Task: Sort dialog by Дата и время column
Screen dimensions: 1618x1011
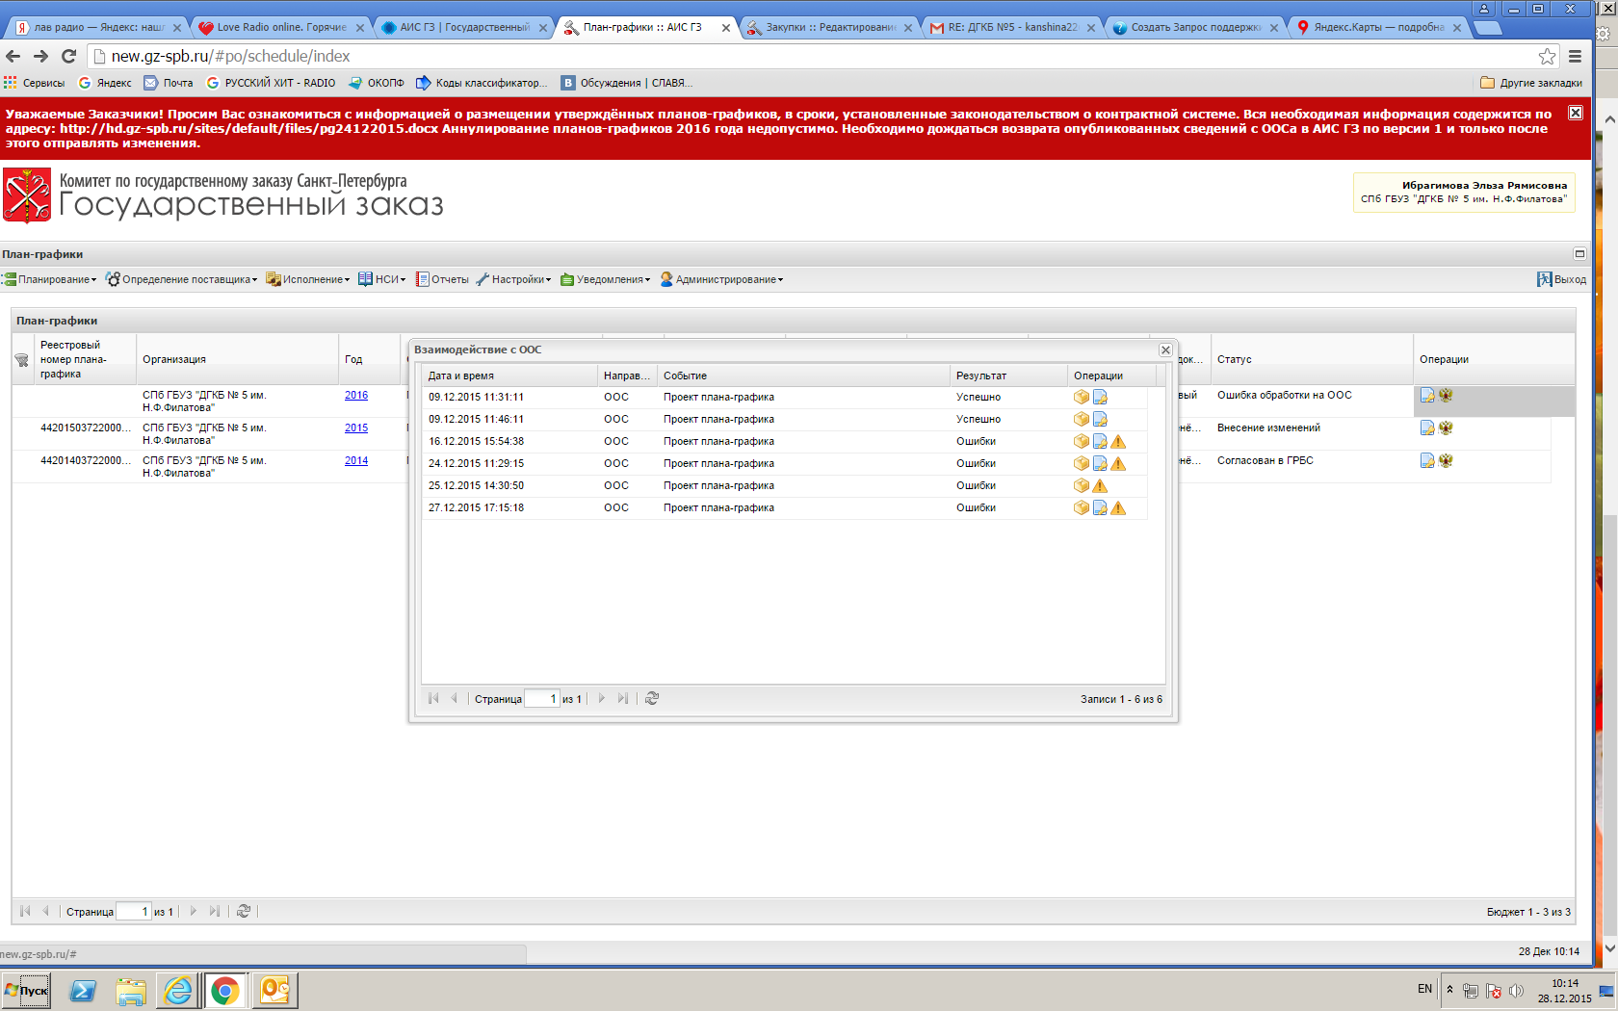Action: click(x=509, y=376)
